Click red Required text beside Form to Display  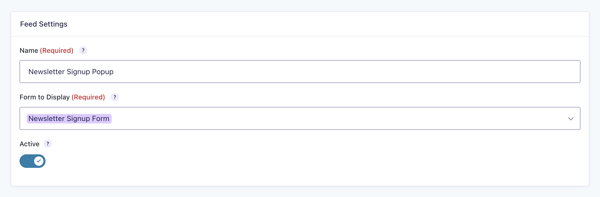[x=88, y=97]
